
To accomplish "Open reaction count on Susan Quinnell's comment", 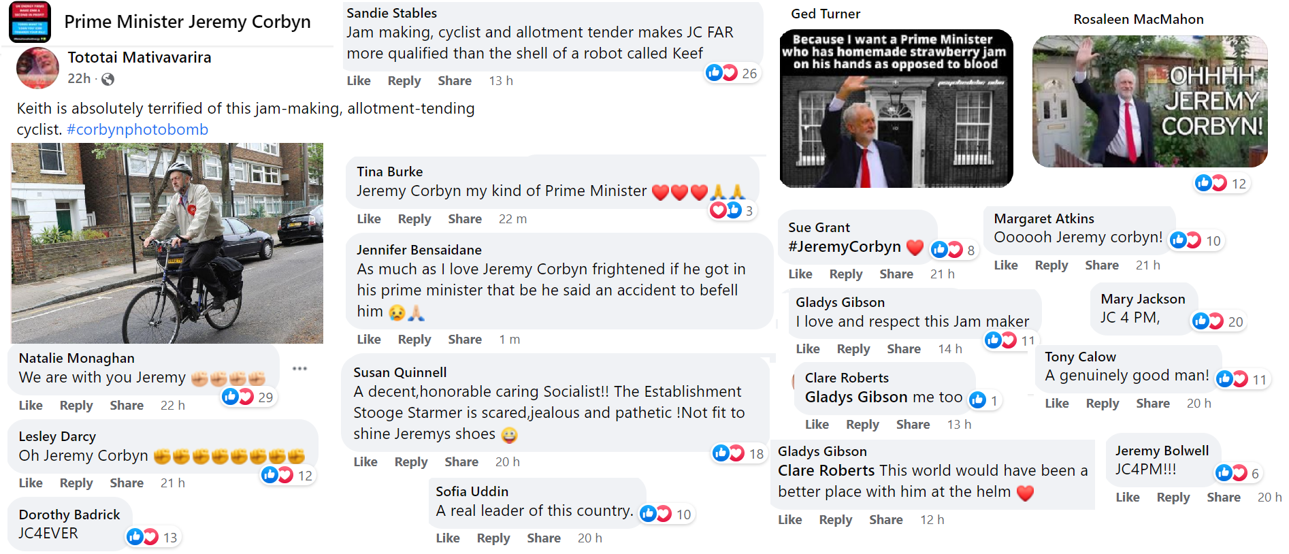I will coord(738,453).
